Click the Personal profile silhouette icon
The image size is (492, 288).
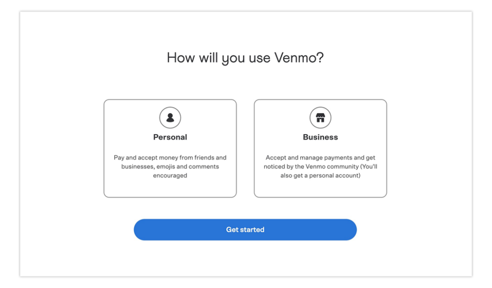point(170,117)
